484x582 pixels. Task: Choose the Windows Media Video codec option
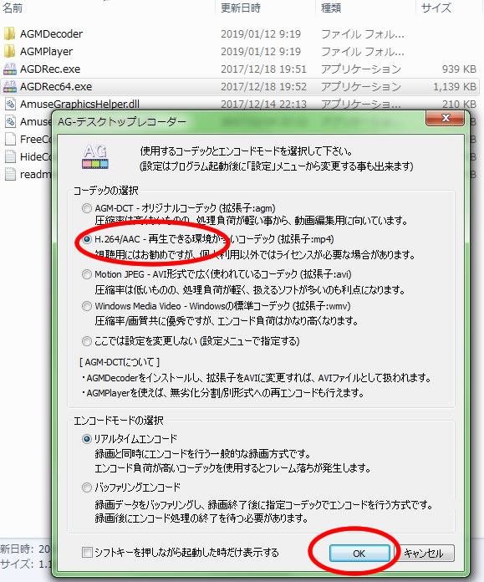86,306
